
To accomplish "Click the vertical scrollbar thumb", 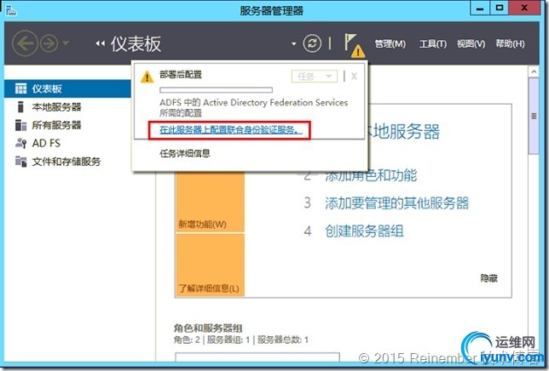I will click(534, 116).
